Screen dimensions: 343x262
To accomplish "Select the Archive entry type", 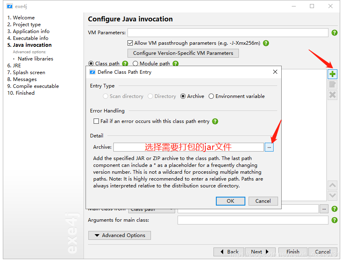I will (183, 96).
